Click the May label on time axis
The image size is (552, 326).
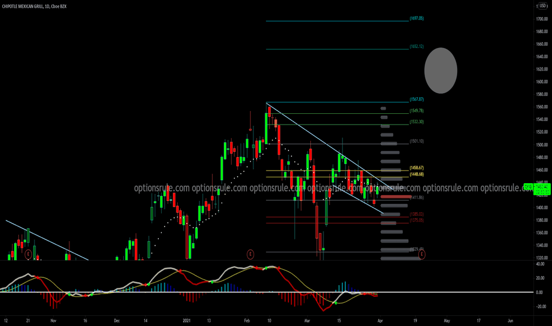point(447,321)
